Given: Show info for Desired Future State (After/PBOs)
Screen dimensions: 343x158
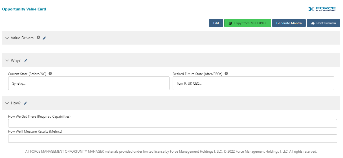Looking at the screenshot, I should pyautogui.click(x=226, y=74).
